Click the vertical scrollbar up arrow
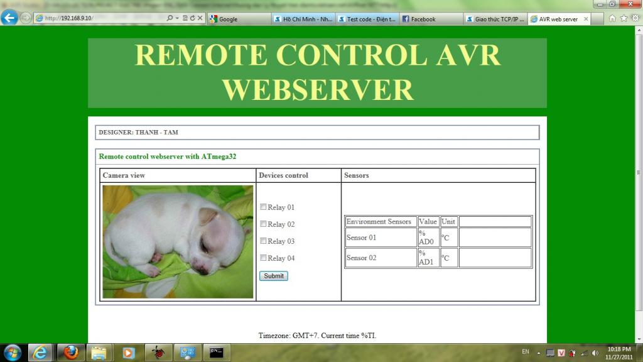 (x=639, y=30)
